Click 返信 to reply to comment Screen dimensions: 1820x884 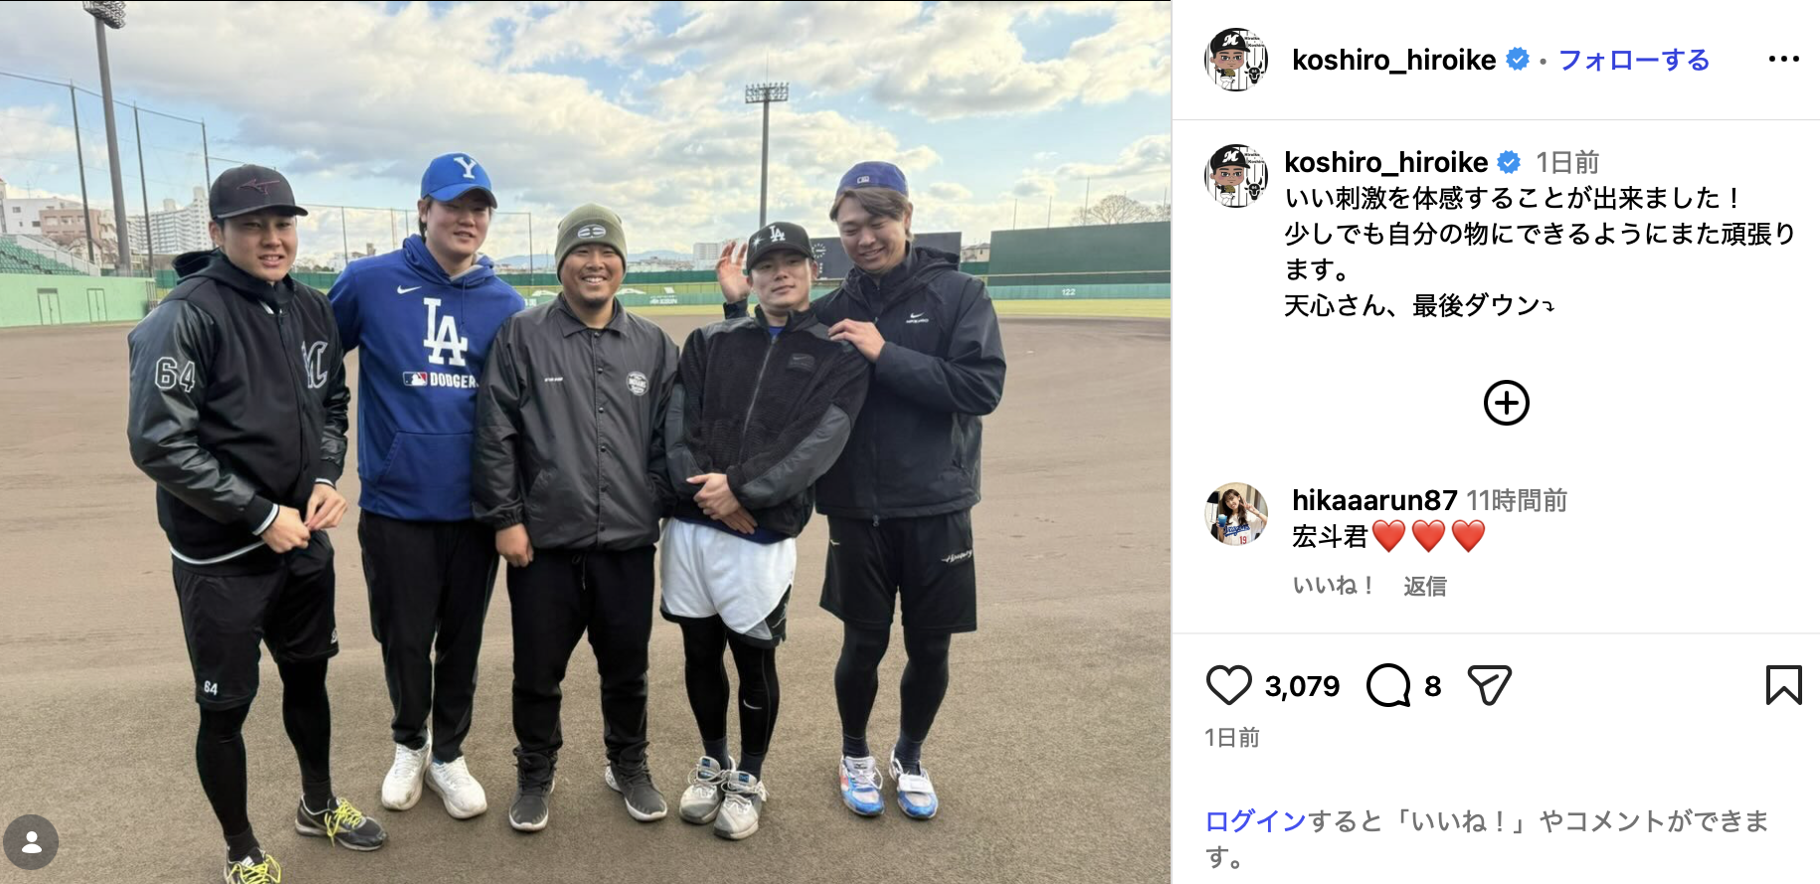click(1424, 586)
